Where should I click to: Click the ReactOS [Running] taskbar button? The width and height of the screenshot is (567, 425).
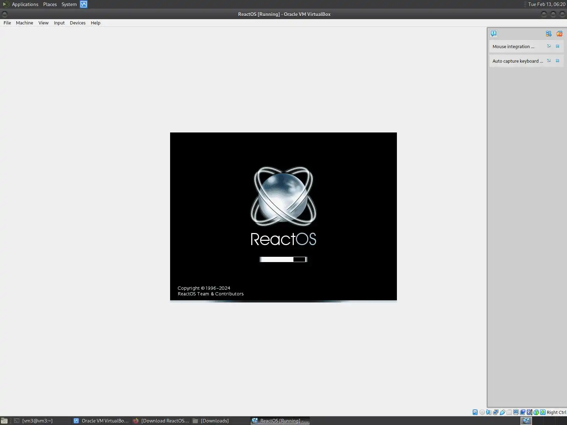280,421
